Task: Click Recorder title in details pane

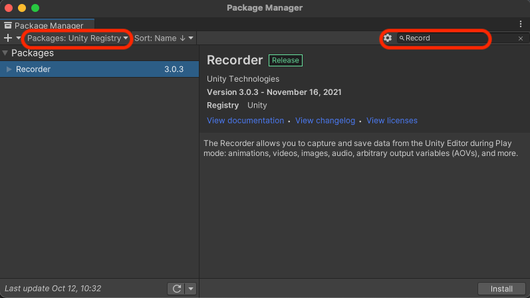Action: [235, 60]
